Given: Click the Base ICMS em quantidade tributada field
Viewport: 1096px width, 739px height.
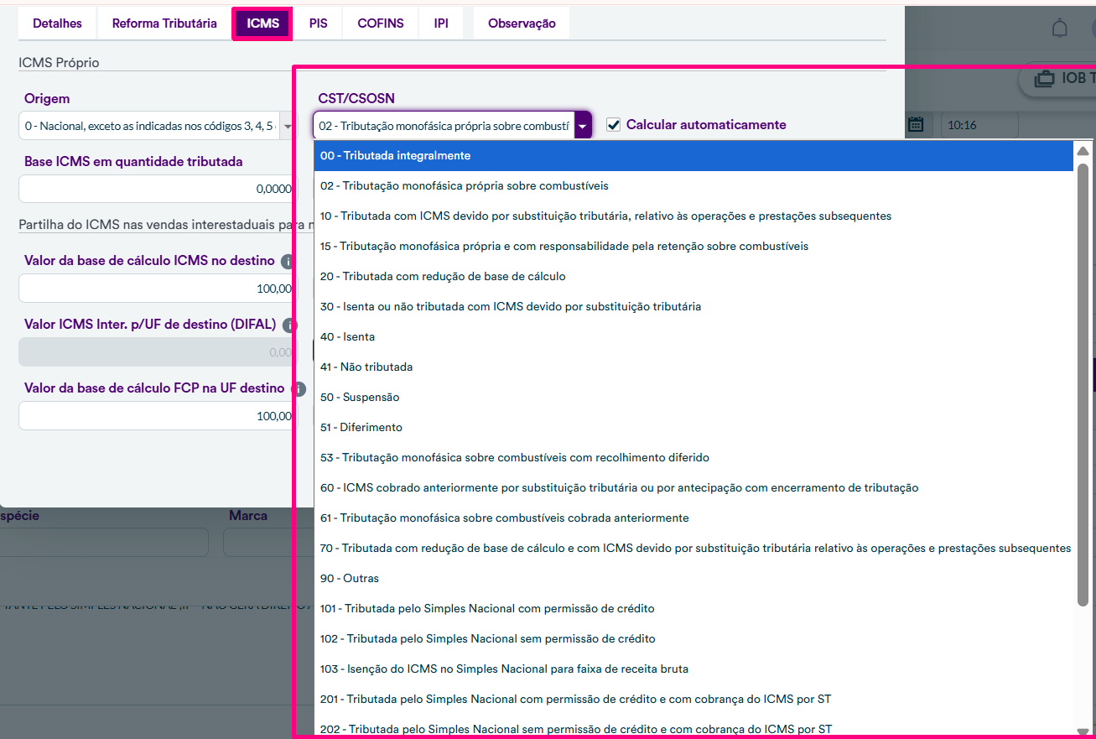Looking at the screenshot, I should point(158,189).
